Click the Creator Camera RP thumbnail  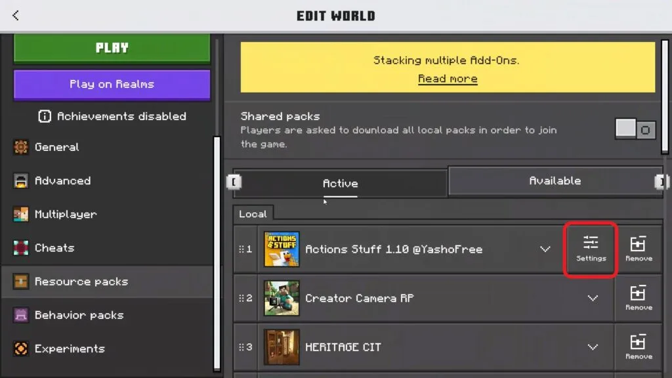[x=282, y=298]
